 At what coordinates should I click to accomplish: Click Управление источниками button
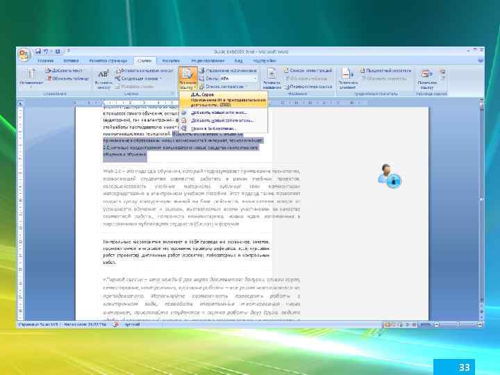228,70
